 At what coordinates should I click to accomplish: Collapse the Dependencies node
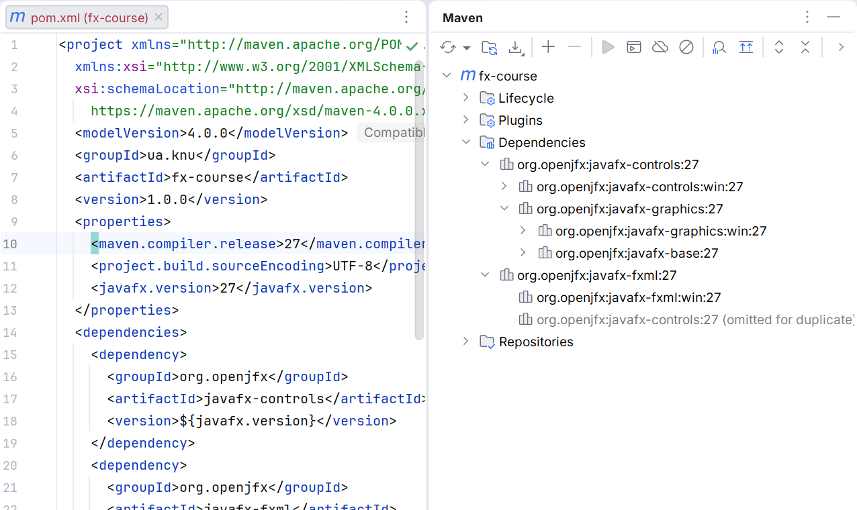point(466,142)
